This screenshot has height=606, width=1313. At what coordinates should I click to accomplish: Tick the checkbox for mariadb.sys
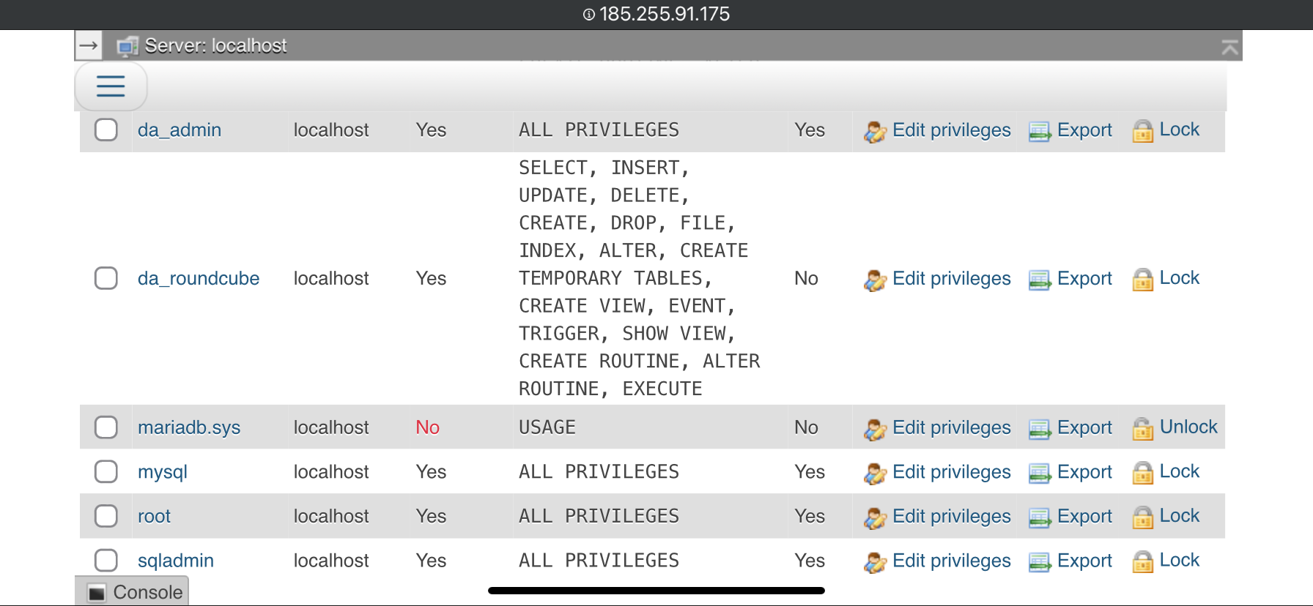coord(106,427)
